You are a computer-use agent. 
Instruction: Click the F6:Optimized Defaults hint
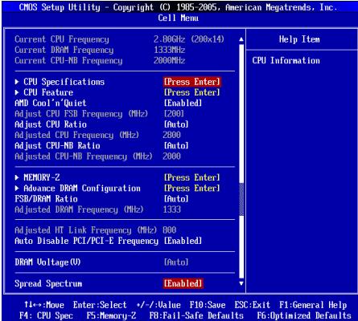304,315
